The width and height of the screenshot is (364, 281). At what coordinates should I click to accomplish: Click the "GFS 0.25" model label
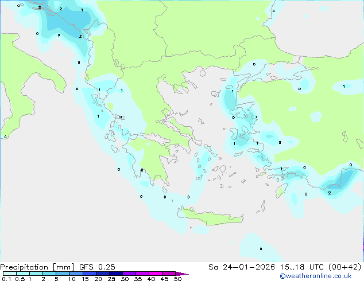pos(97,267)
